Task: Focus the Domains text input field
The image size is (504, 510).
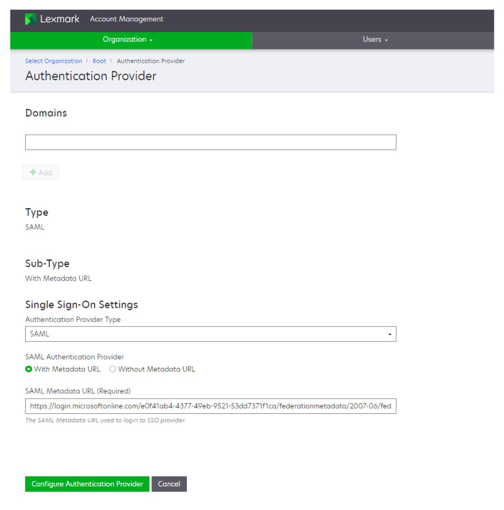Action: [210, 142]
